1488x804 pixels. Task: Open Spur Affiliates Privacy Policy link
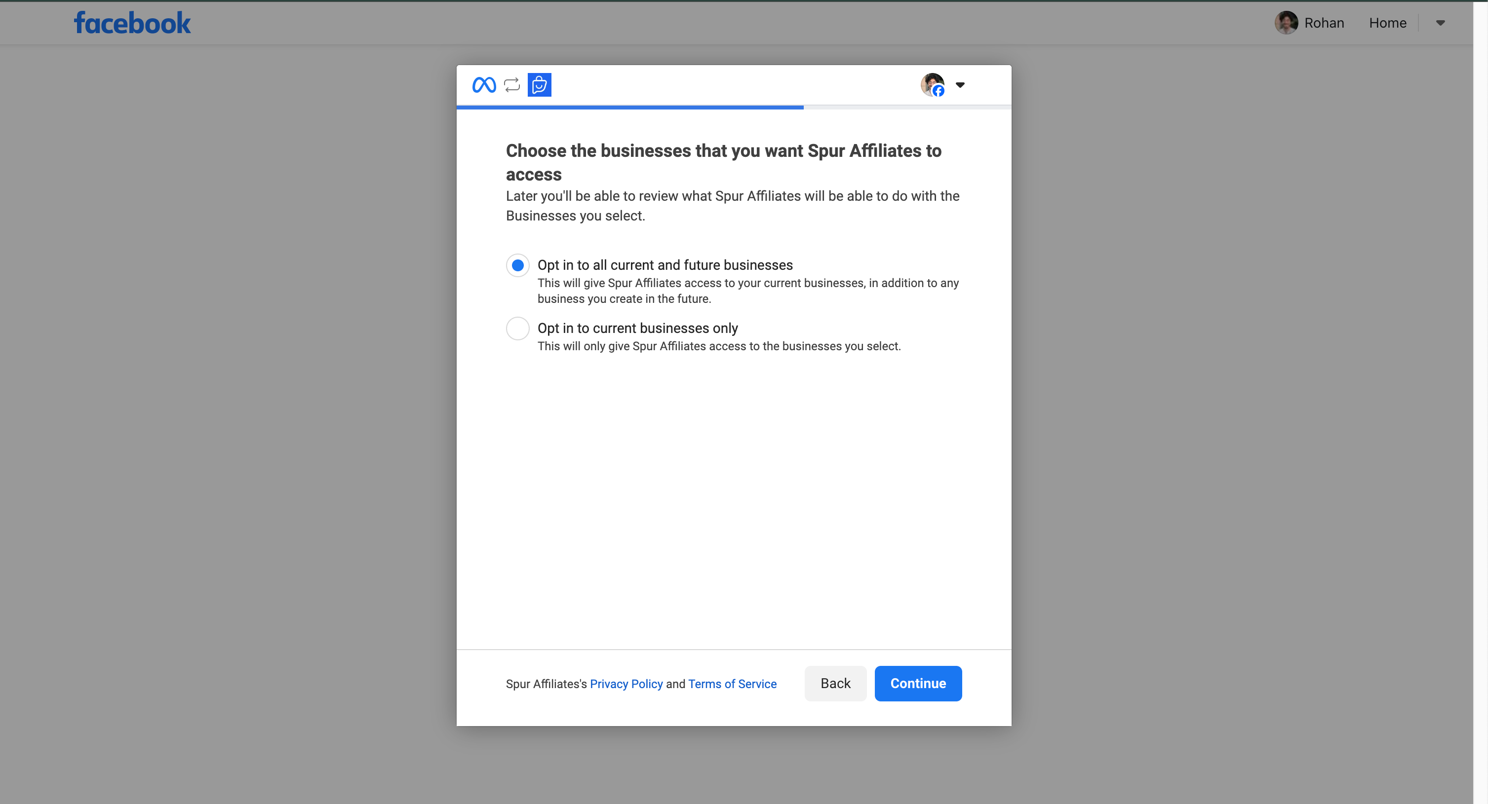(x=626, y=683)
